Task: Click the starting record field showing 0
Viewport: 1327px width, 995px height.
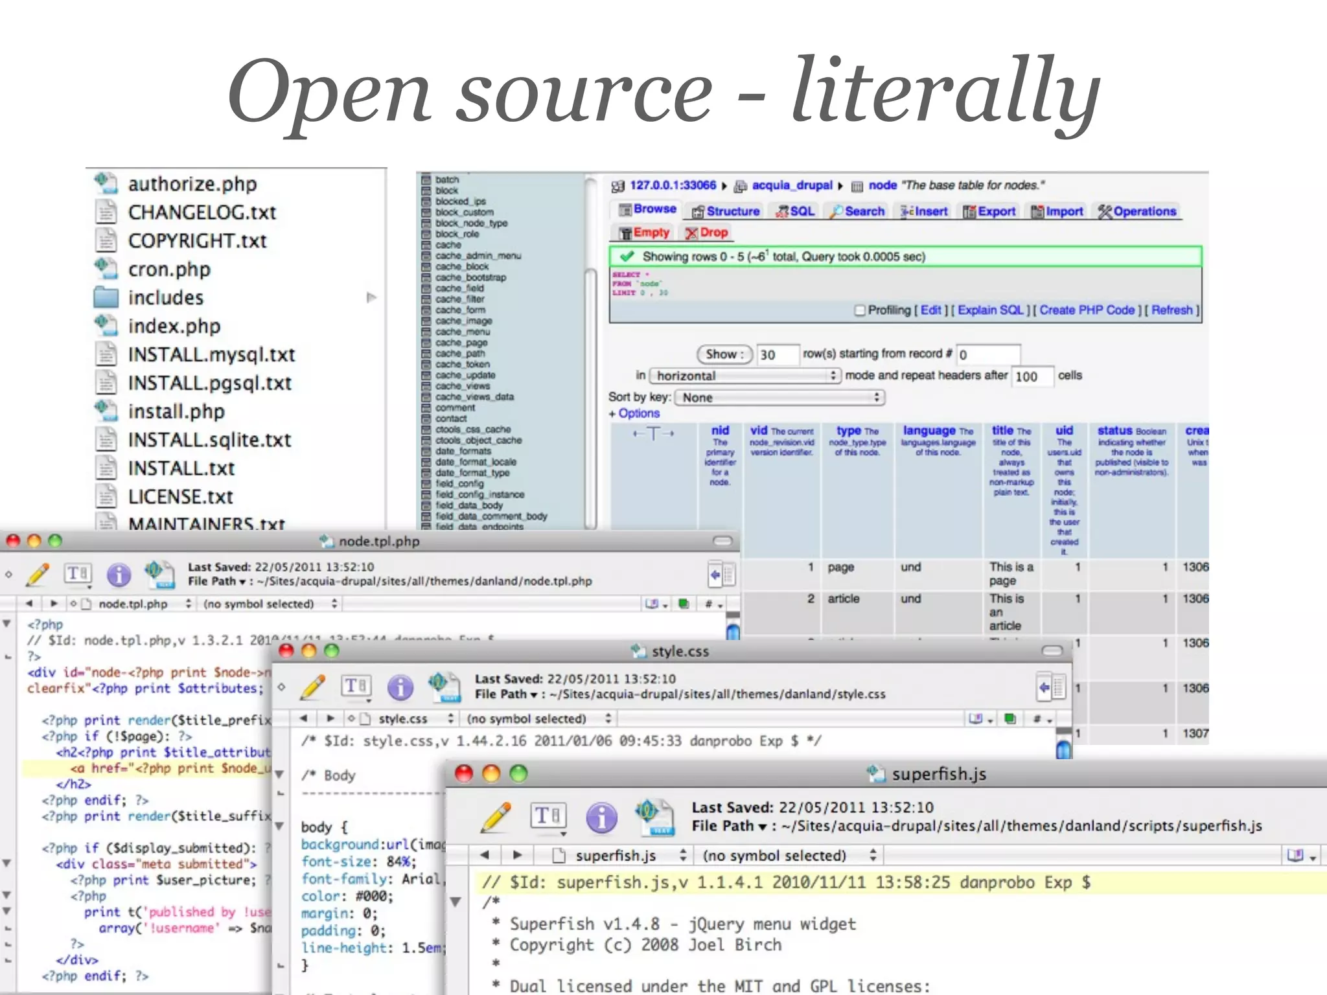Action: (x=989, y=355)
